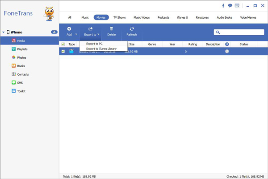Go to the Podcasts tab
Image resolution: width=268 pixels, height=179 pixels.
click(x=163, y=17)
